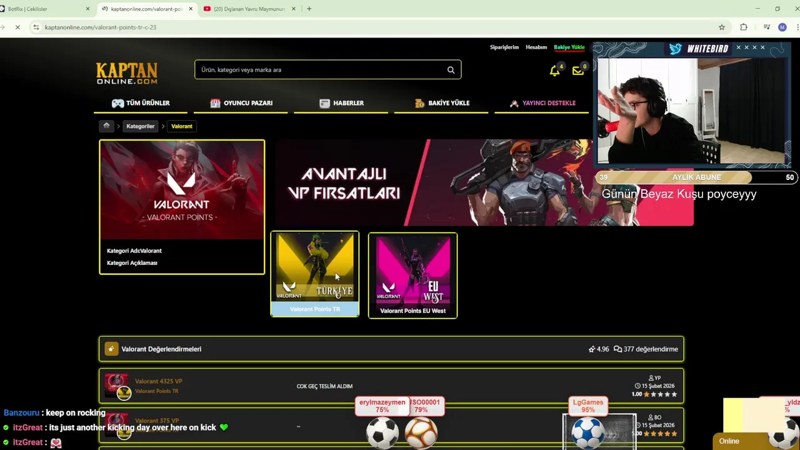Click Valorant breadcrumb

182,126
